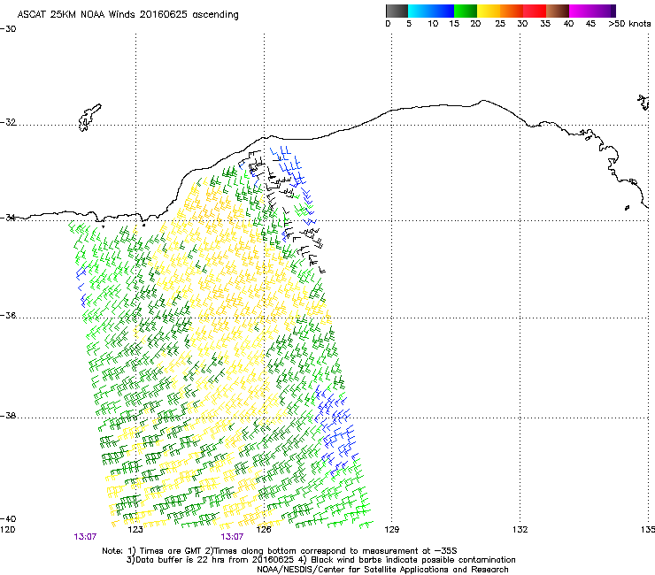Select the yellow 20-25 knots legend color
The height and width of the screenshot is (575, 655).
pyautogui.click(x=489, y=11)
